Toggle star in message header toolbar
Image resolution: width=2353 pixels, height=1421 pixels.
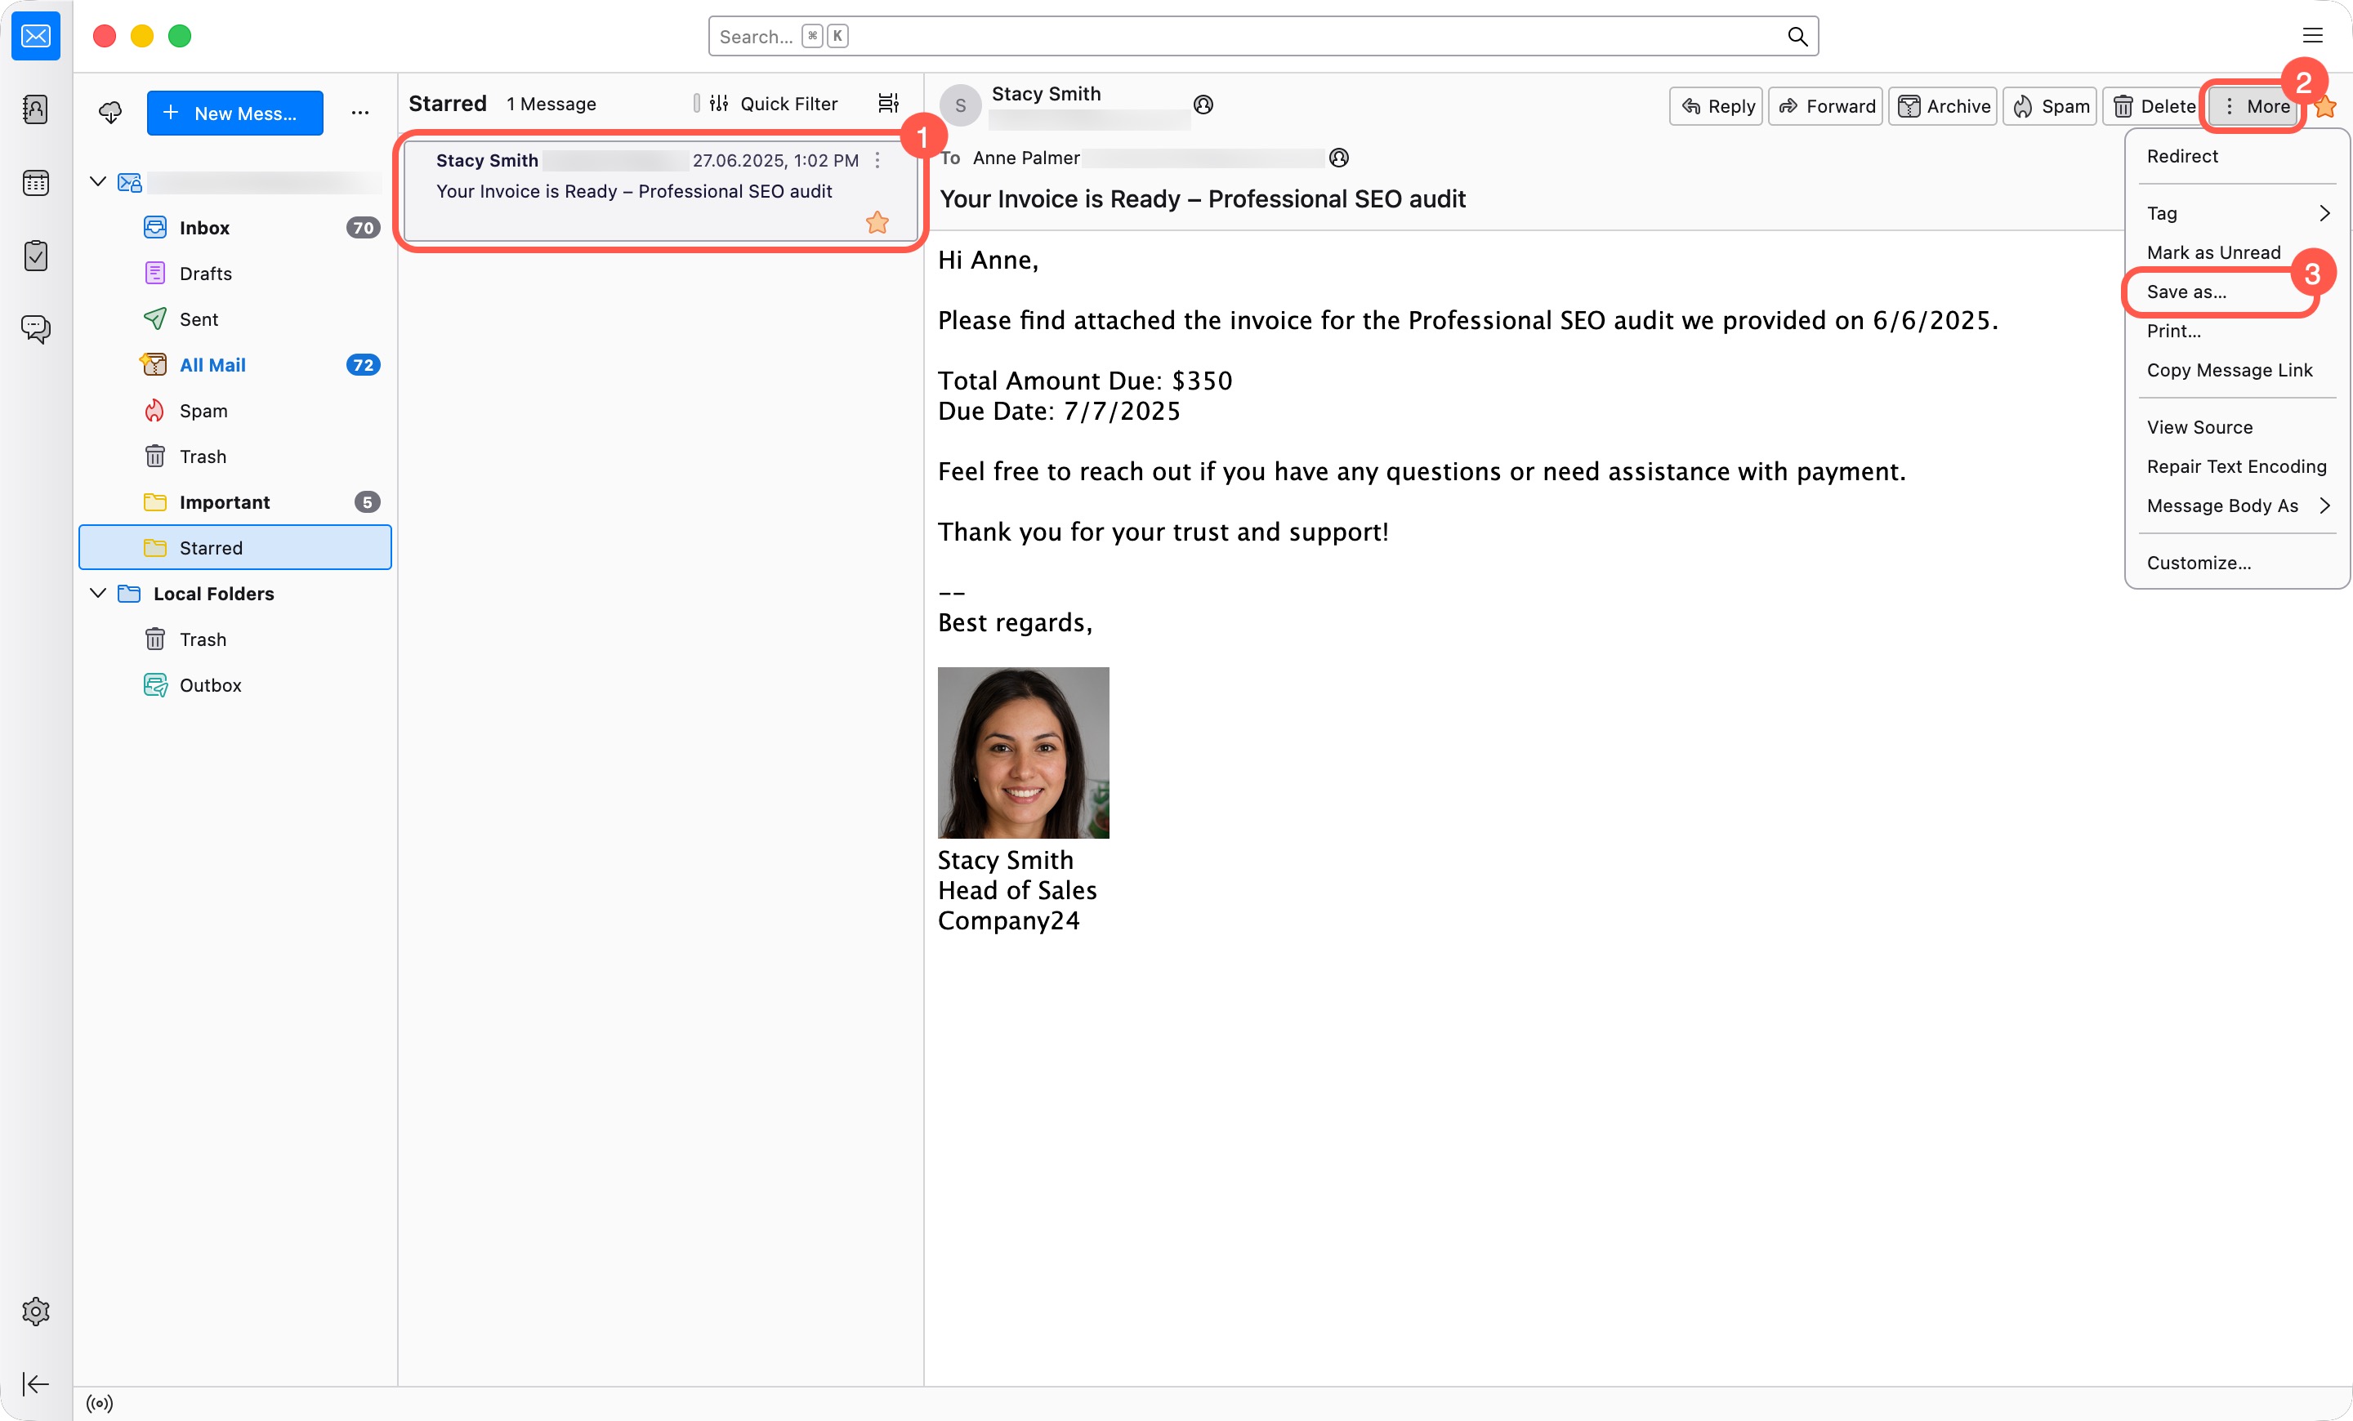tap(2326, 107)
